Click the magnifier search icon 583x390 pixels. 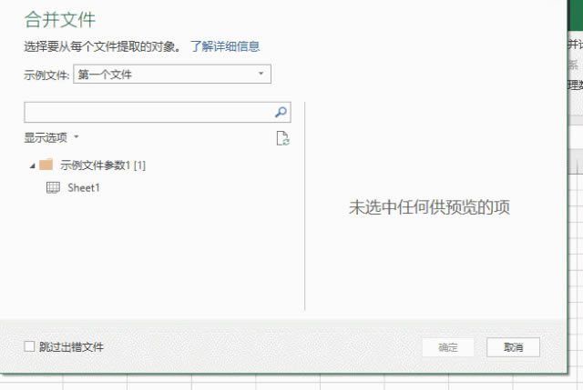(x=281, y=113)
